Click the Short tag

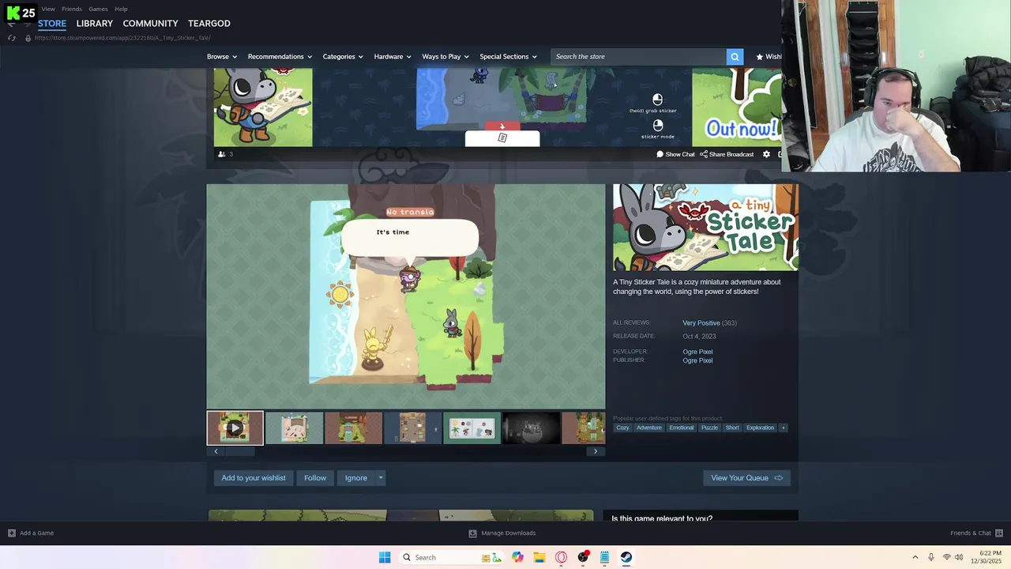coord(732,428)
